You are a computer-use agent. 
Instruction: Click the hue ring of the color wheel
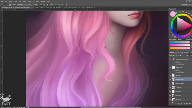[172, 25]
